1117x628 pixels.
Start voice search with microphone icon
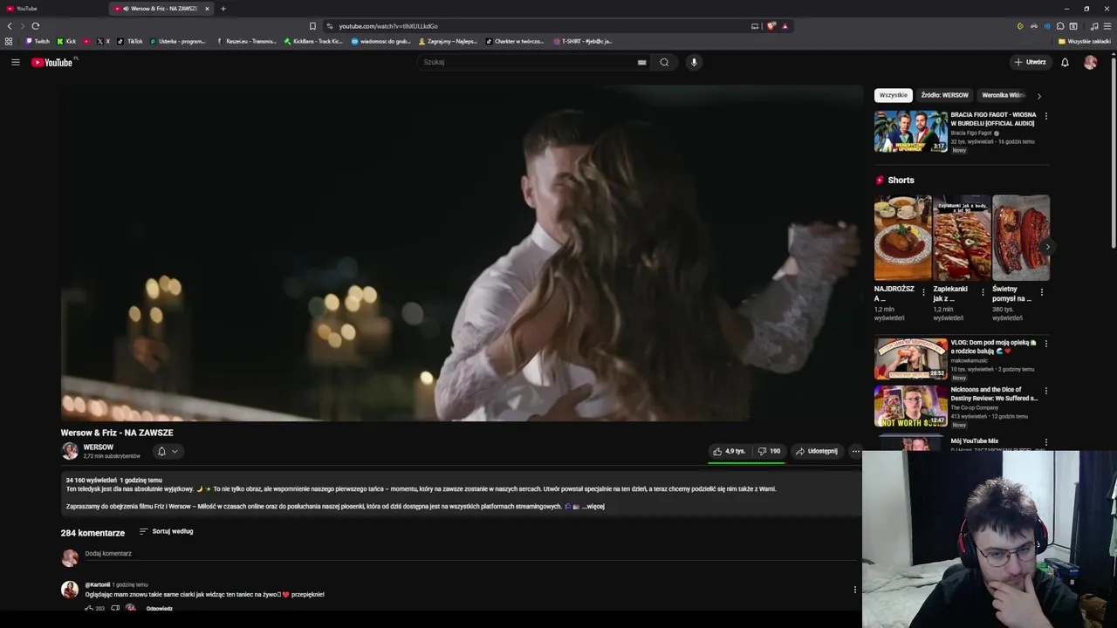point(694,62)
